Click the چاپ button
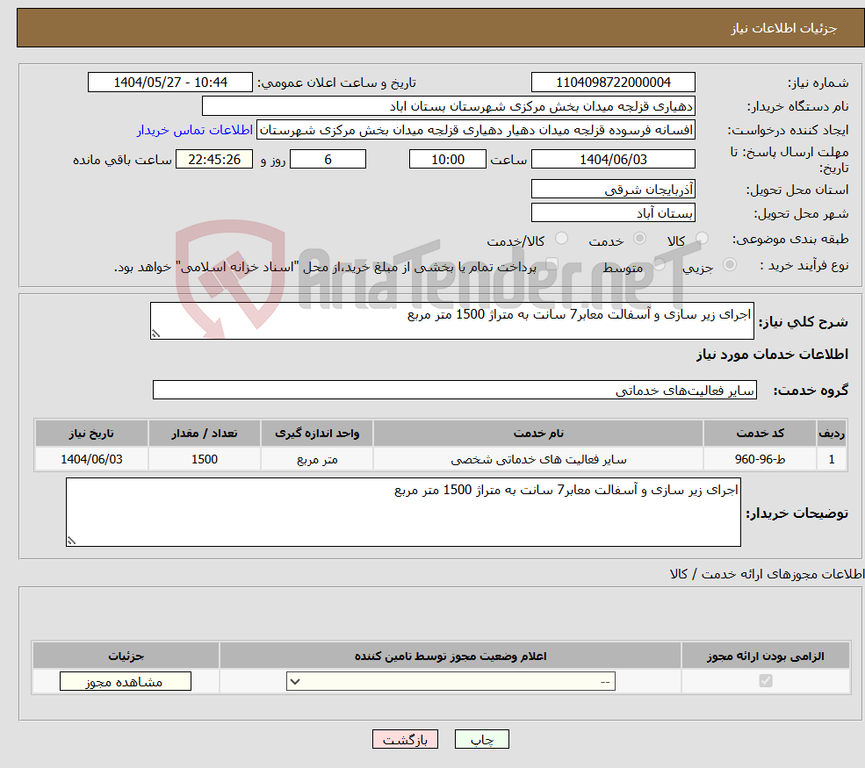This screenshot has height=768, width=865. point(482,739)
